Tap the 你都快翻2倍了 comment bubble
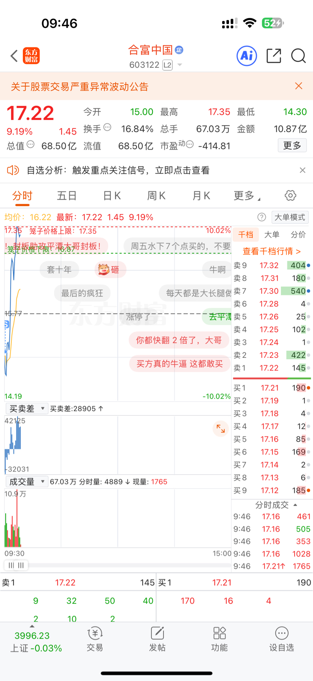Screen dimensions: 313x681 [179, 340]
